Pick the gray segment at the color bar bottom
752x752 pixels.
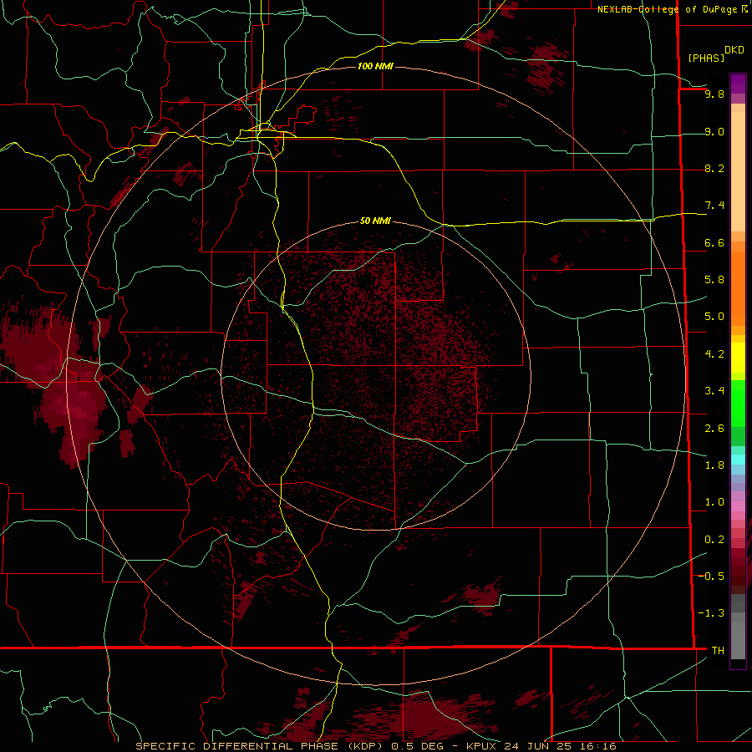(x=738, y=627)
